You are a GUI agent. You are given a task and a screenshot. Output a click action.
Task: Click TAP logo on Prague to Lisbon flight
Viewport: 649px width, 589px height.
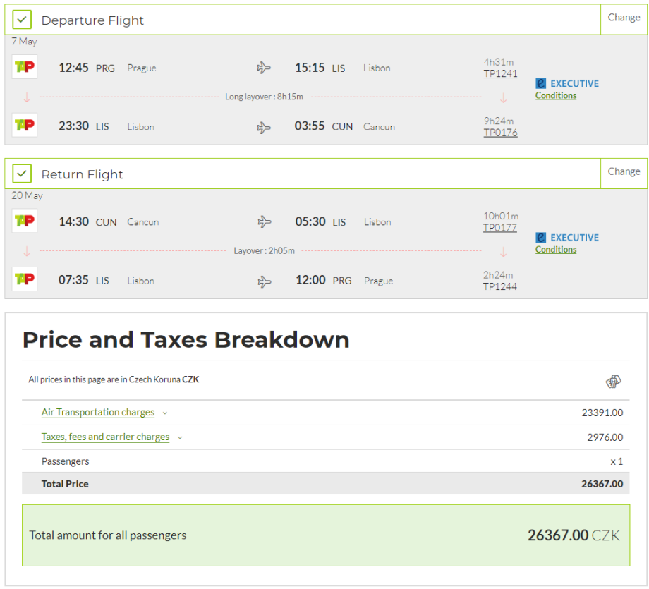click(x=25, y=68)
